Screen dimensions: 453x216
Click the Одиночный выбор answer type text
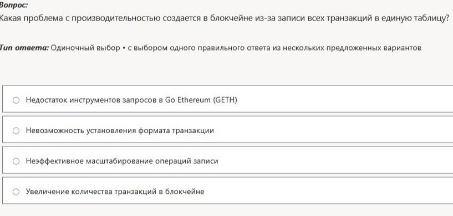pyautogui.click(x=85, y=48)
